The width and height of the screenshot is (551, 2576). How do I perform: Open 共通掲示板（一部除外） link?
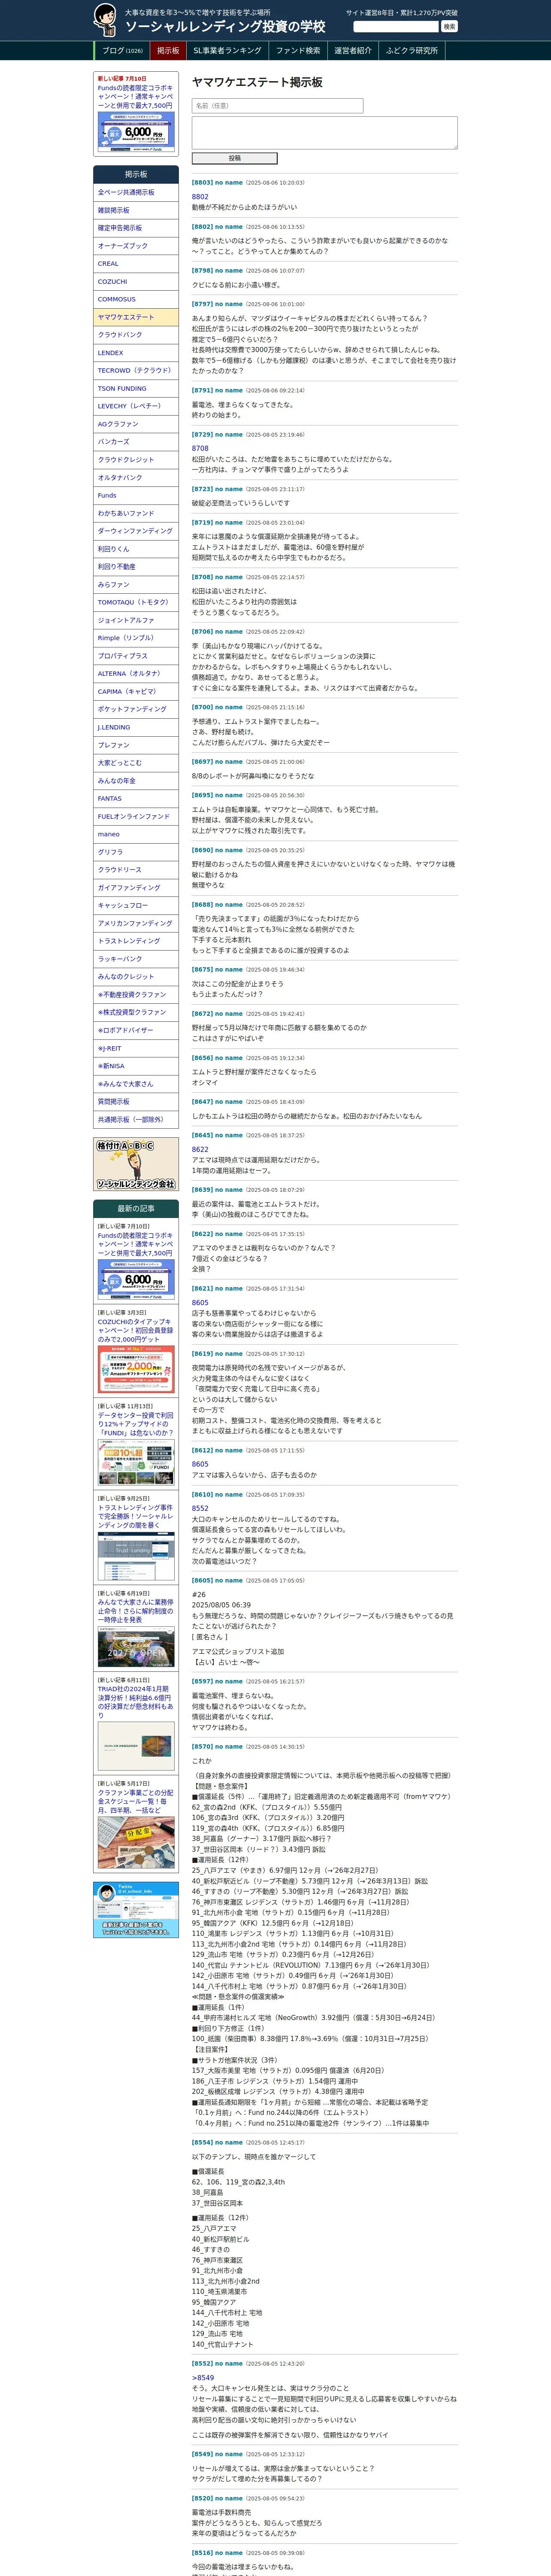136,1120
